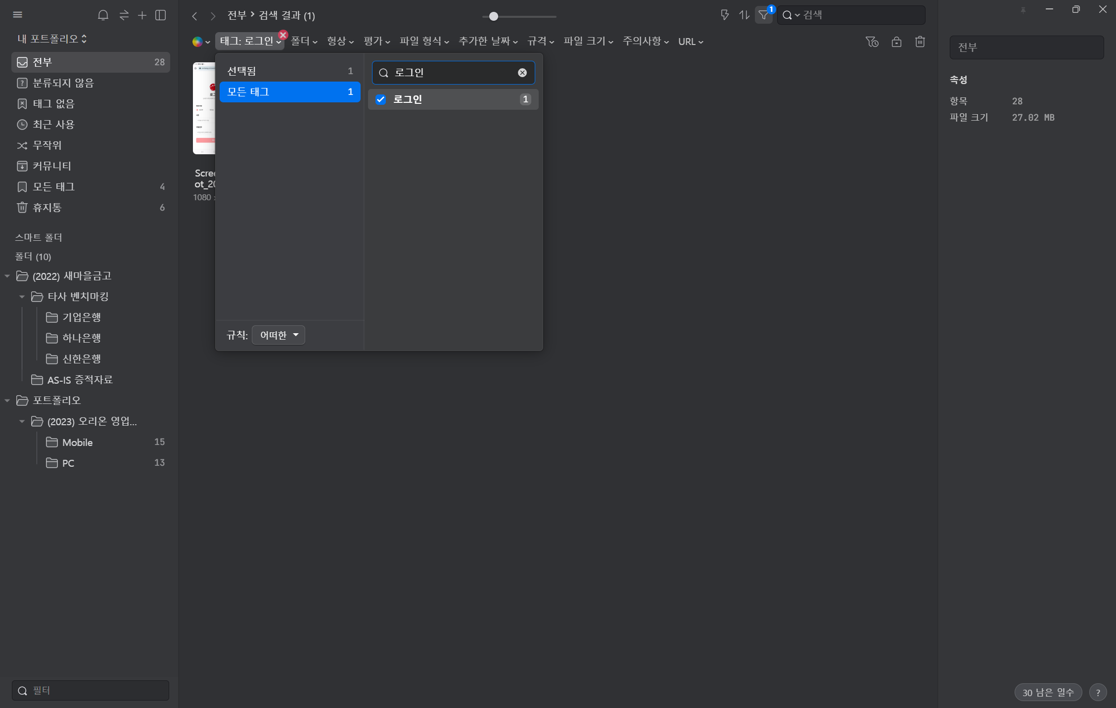This screenshot has width=1116, height=708.
Task: Click the hamburger menu icon
Action: pyautogui.click(x=18, y=15)
